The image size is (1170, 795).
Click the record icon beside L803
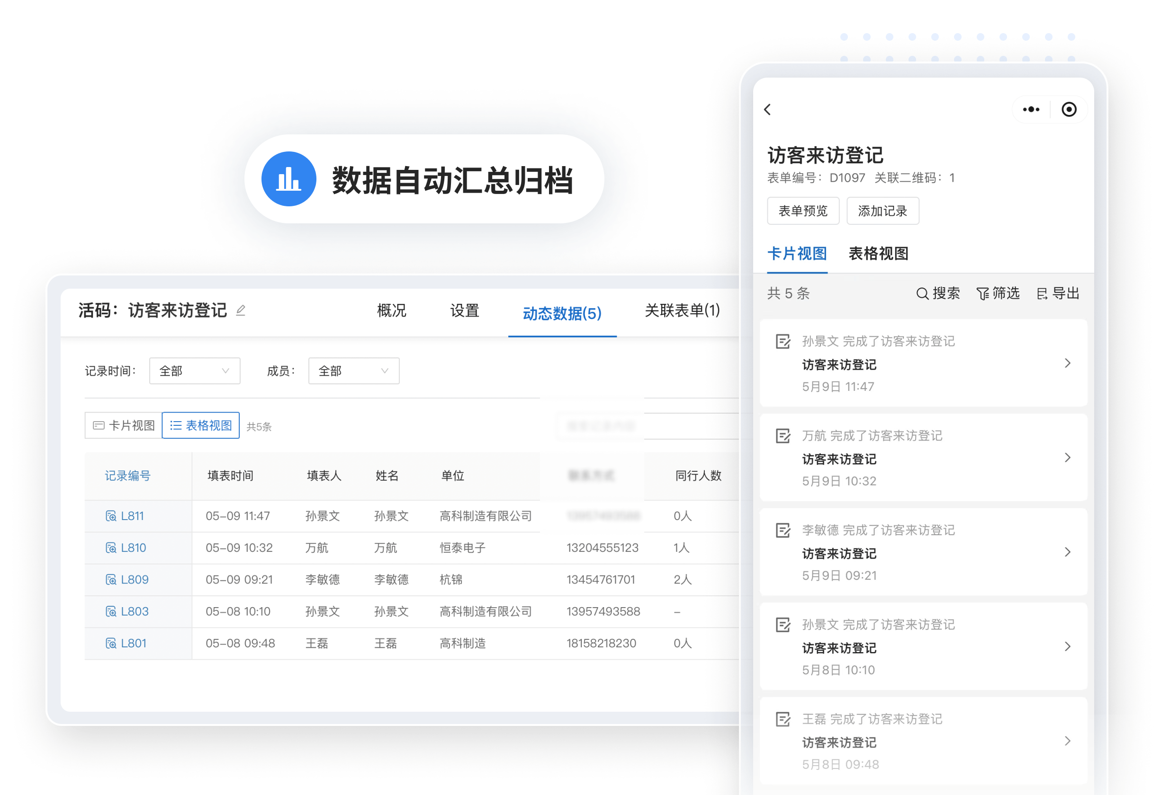click(111, 611)
